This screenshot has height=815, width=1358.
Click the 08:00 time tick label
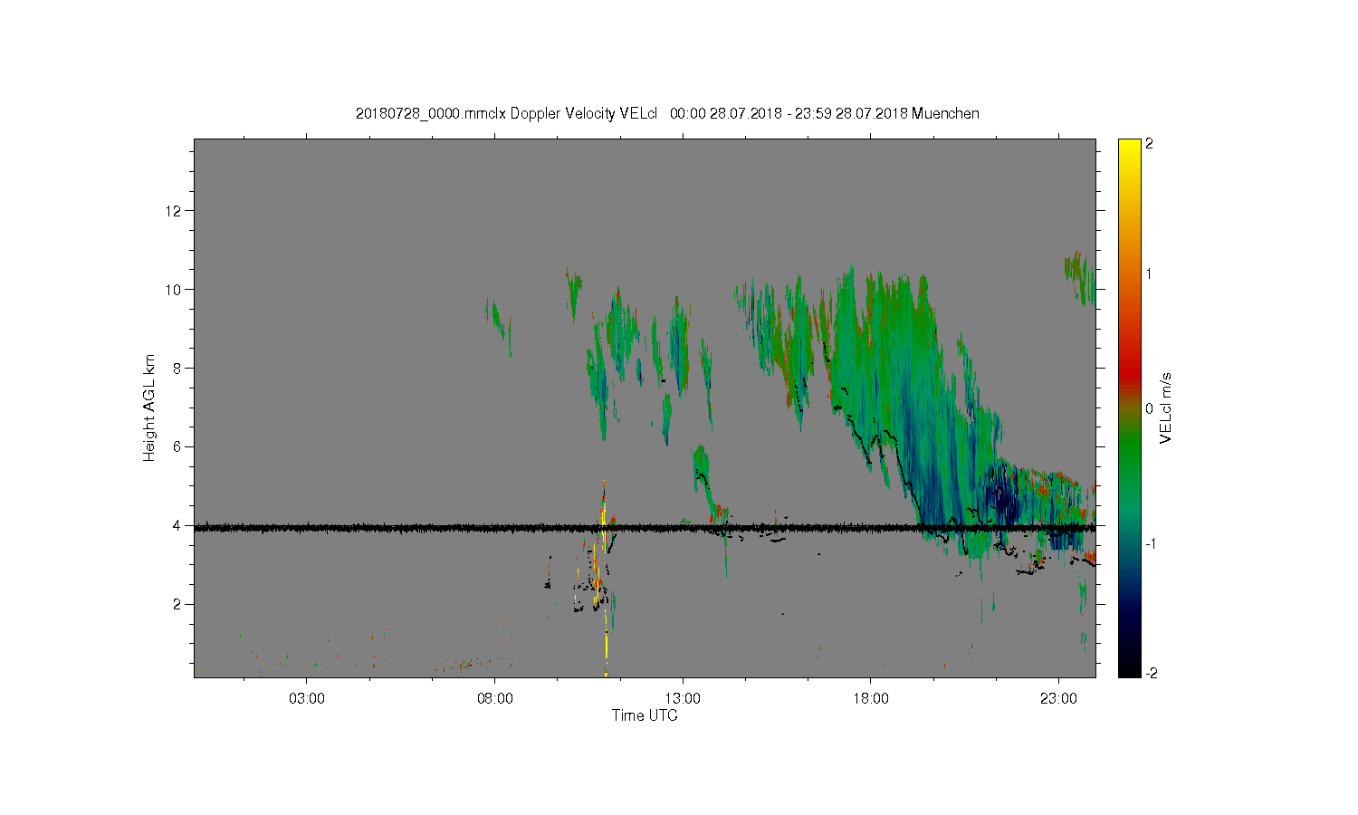[495, 698]
